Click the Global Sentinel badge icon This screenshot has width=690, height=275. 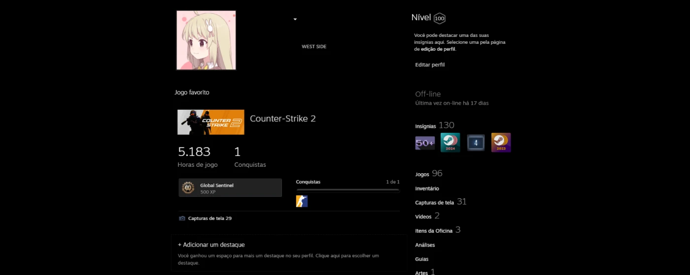pos(188,188)
